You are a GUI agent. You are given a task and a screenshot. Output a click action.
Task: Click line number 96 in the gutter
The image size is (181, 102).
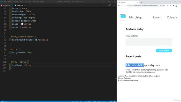click(5, 49)
